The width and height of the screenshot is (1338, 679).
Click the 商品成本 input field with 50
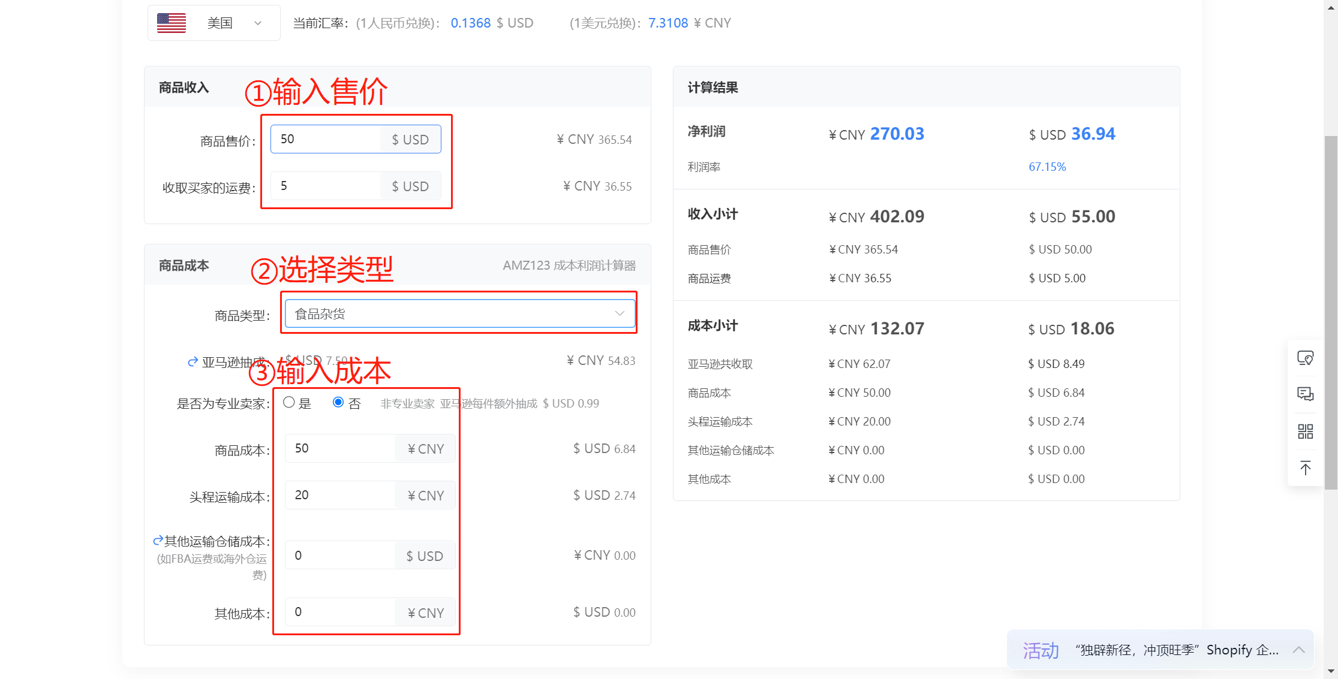[340, 448]
